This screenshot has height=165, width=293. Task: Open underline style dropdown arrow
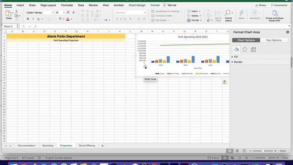42,19
